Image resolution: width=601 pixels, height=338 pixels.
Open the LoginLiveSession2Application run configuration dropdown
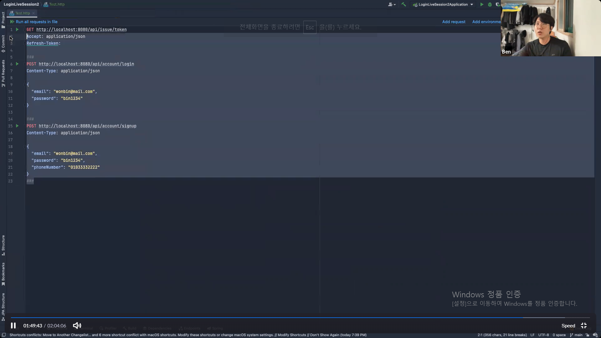[x=443, y=4]
